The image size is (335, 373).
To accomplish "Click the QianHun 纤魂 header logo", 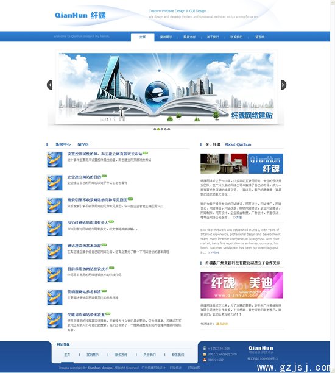I will [80, 15].
